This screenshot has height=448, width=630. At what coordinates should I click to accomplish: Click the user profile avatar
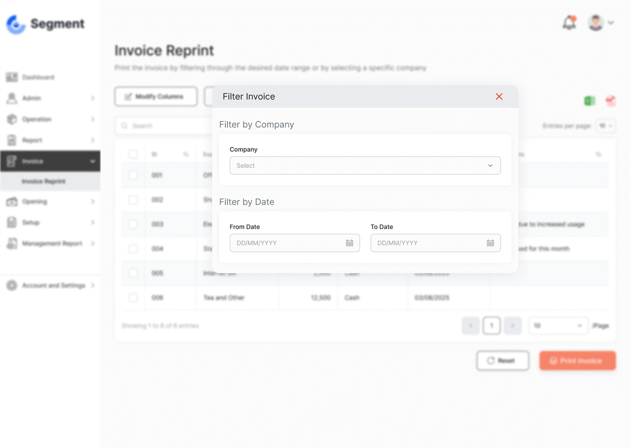point(596,23)
